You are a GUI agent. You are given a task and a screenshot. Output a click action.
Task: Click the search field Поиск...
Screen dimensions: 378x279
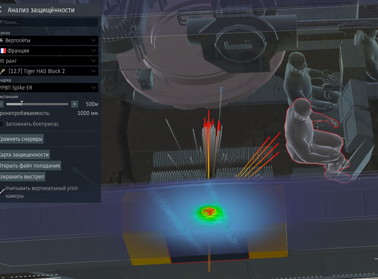[49, 22]
